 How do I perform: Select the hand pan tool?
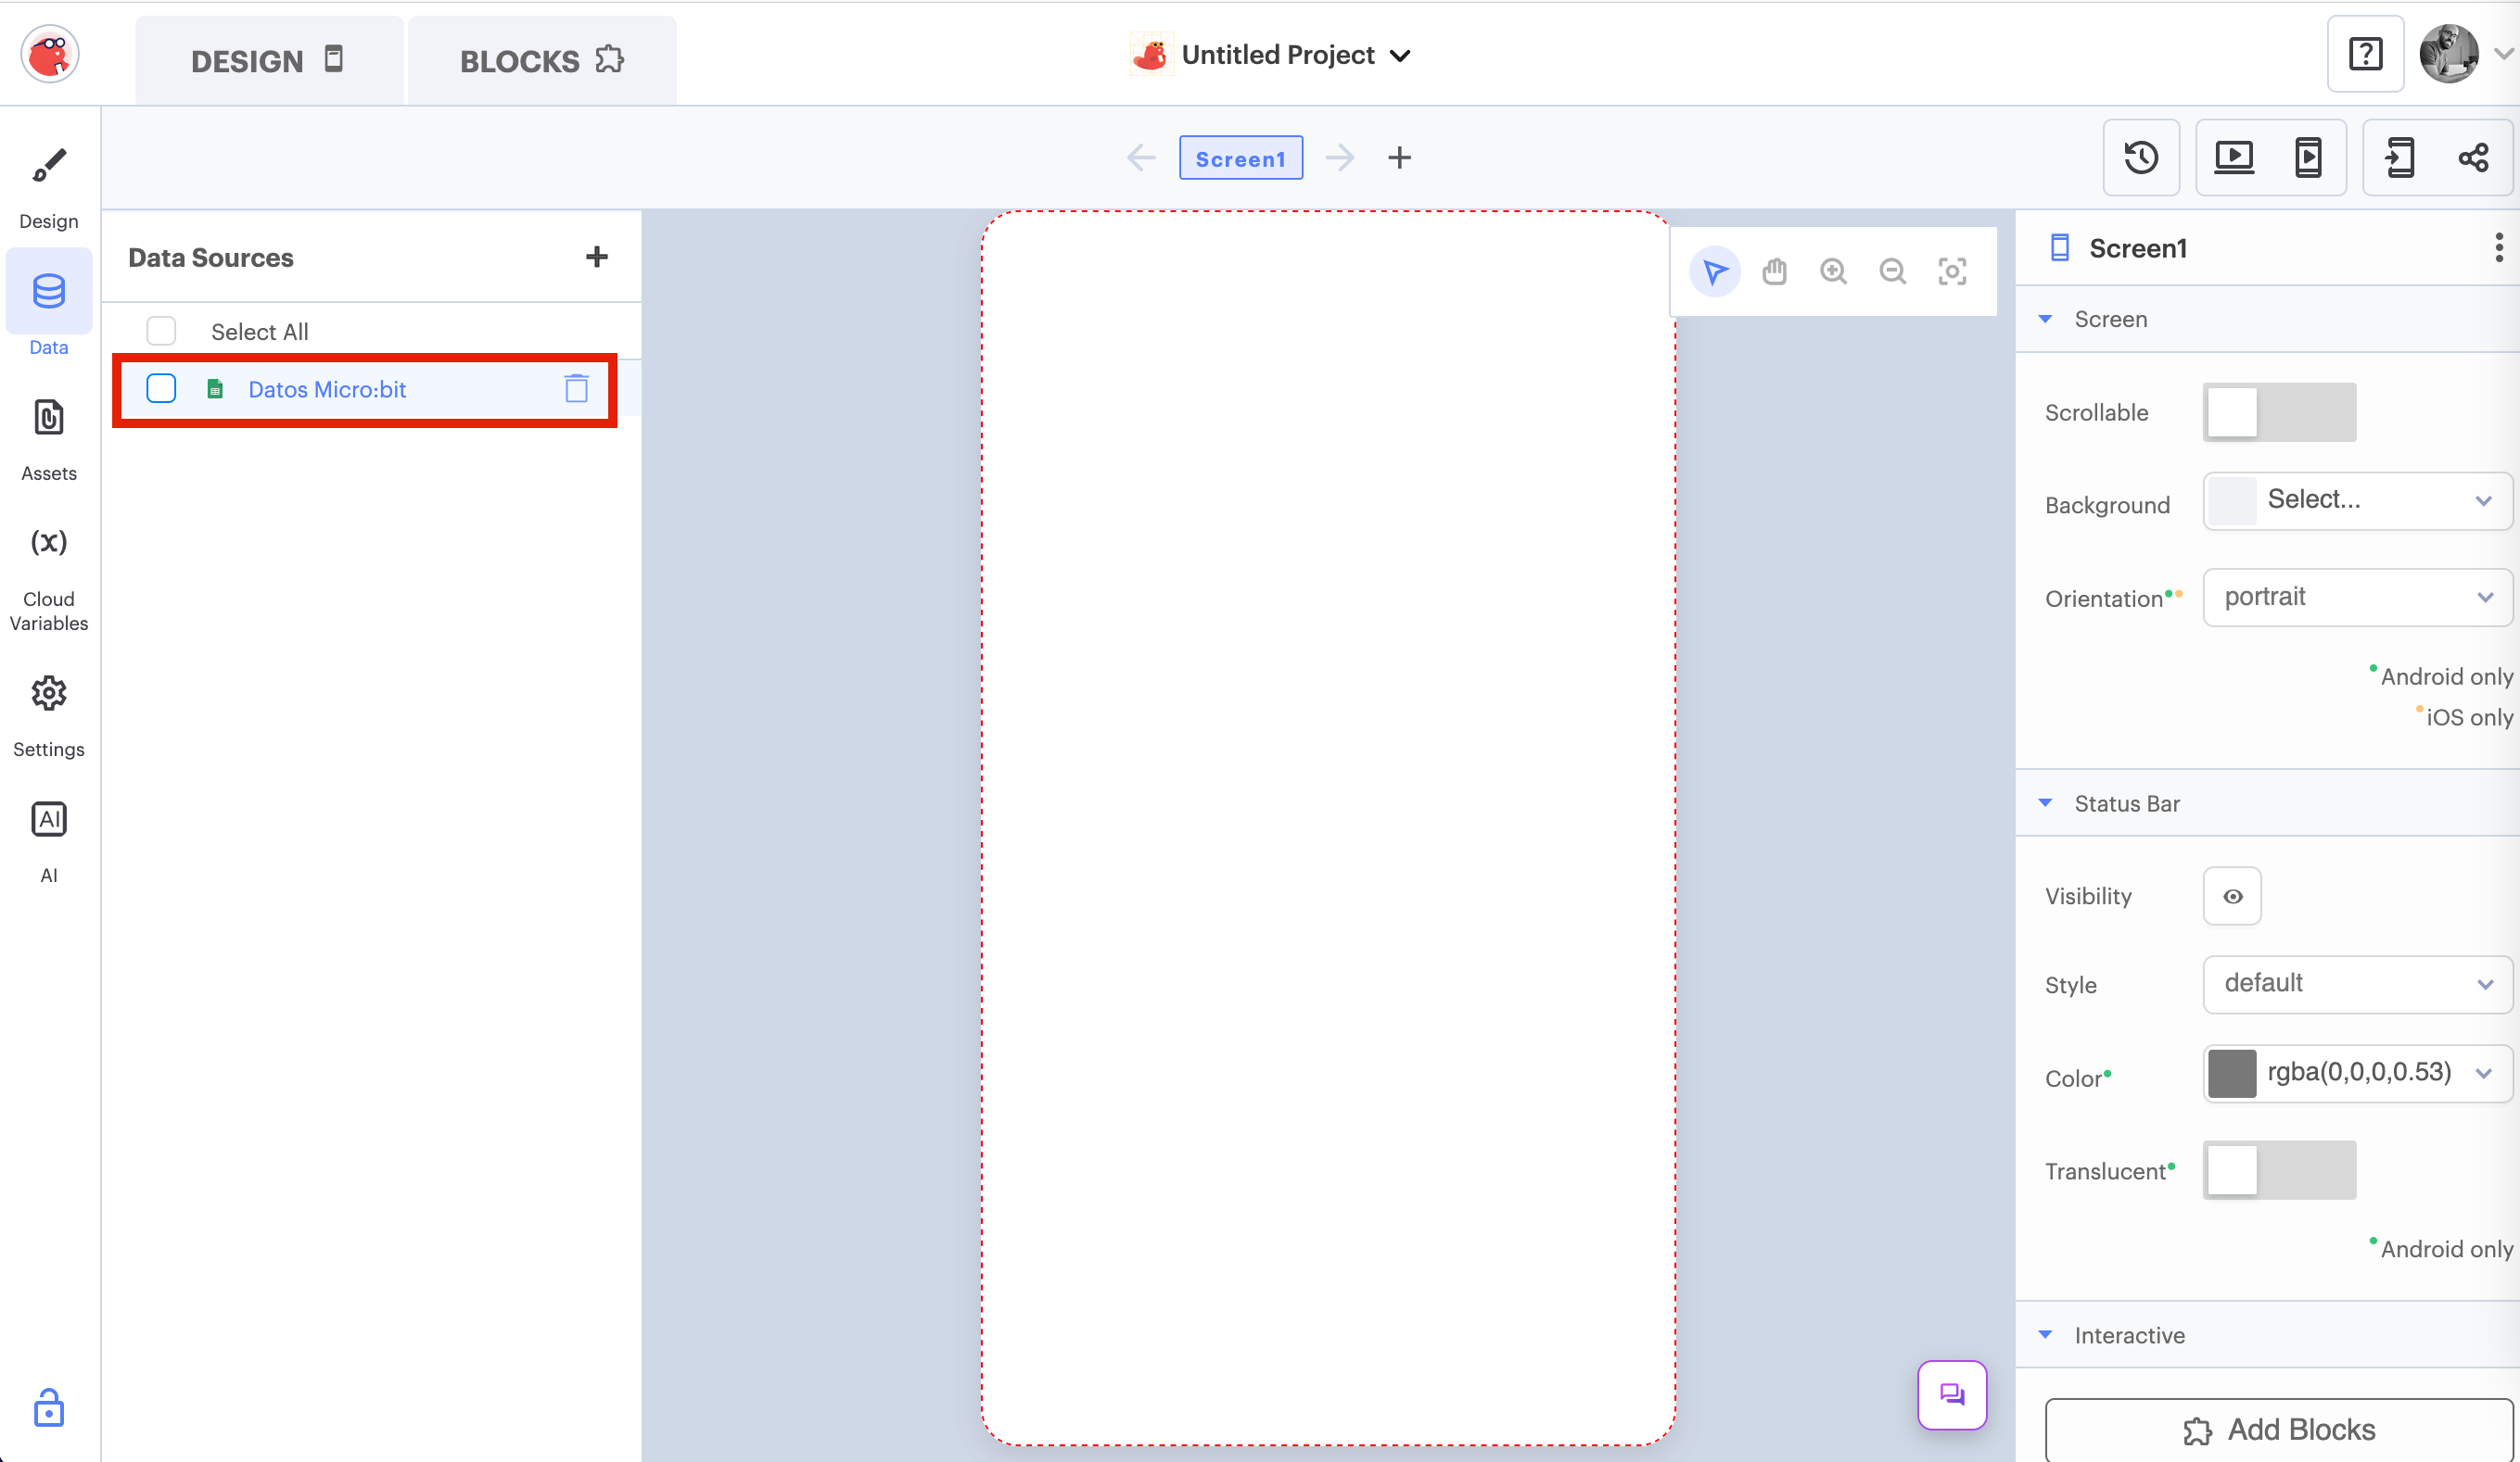pyautogui.click(x=1774, y=271)
